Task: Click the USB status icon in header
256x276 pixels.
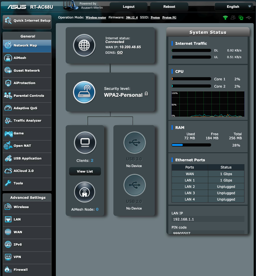Action: click(x=248, y=17)
